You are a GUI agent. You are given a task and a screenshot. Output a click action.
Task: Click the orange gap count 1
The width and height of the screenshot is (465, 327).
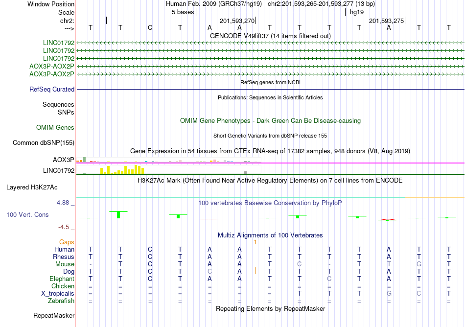point(255,242)
